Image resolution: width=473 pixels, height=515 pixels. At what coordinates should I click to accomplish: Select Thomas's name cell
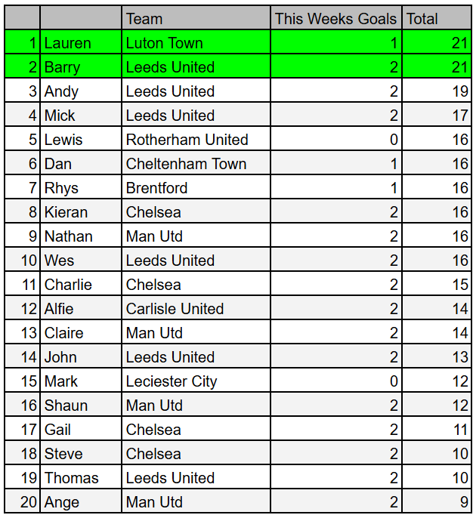81,477
